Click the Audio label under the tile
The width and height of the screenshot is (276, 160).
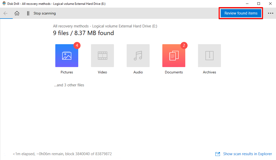click(x=138, y=72)
